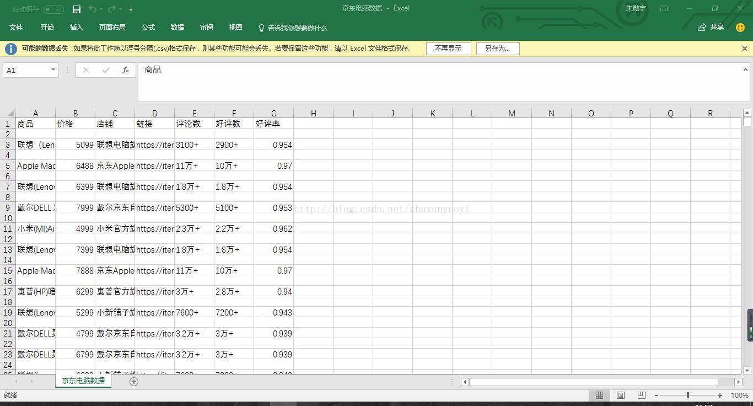The width and height of the screenshot is (753, 406).
Task: Click the horizontal scrollbar right arrow
Action: click(x=738, y=382)
